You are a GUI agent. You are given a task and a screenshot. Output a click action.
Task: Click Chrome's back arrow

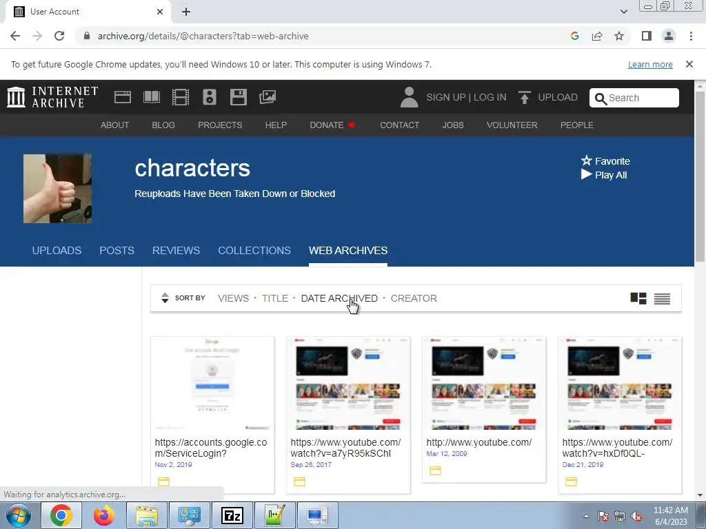[x=15, y=36]
